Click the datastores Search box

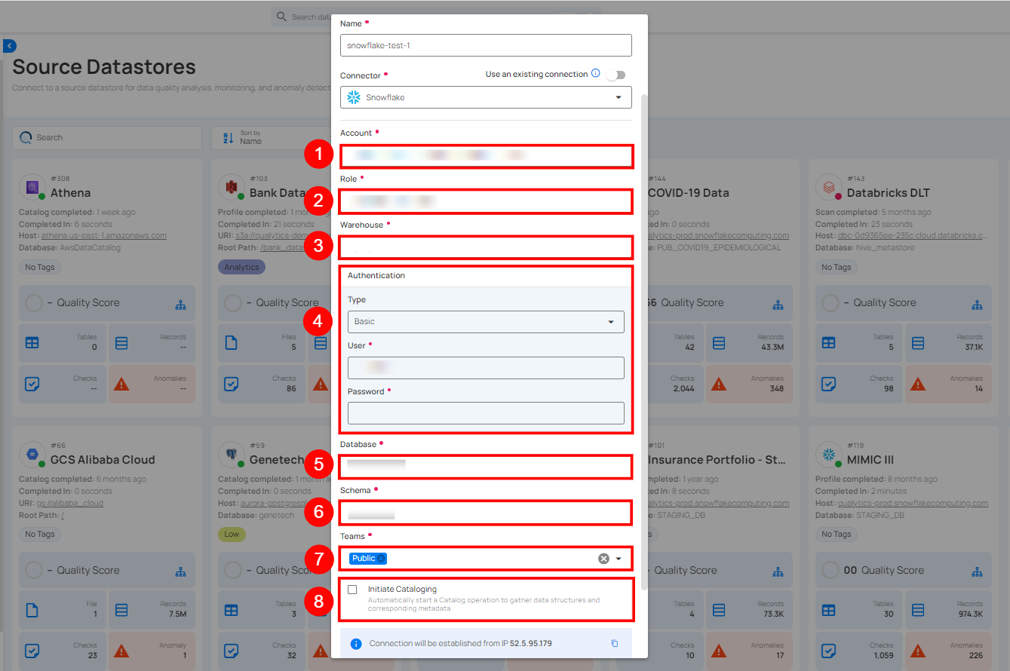[x=107, y=137]
